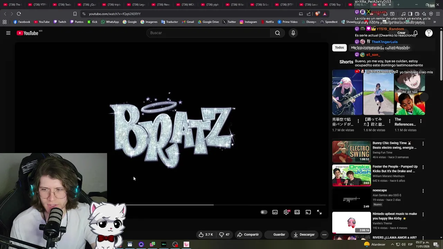Bookmark page using bookmark icon
Screen dimensions: 443x249
tap(75, 14)
